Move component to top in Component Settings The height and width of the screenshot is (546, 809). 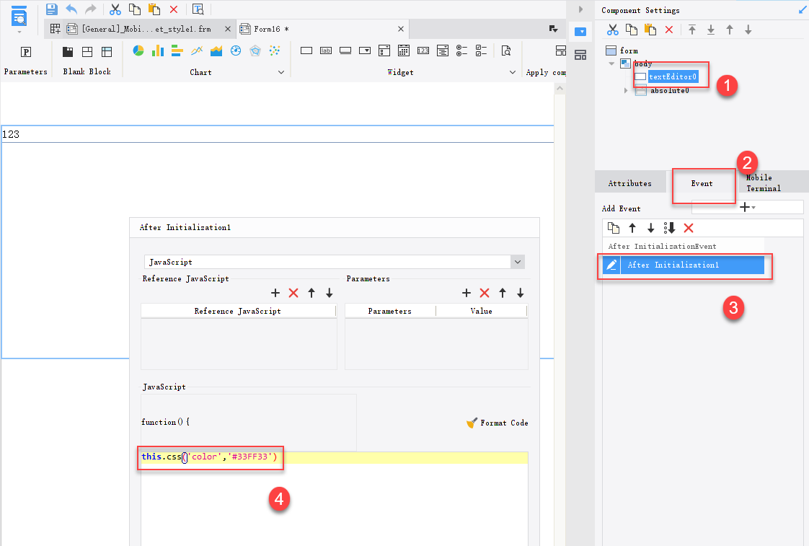[692, 30]
